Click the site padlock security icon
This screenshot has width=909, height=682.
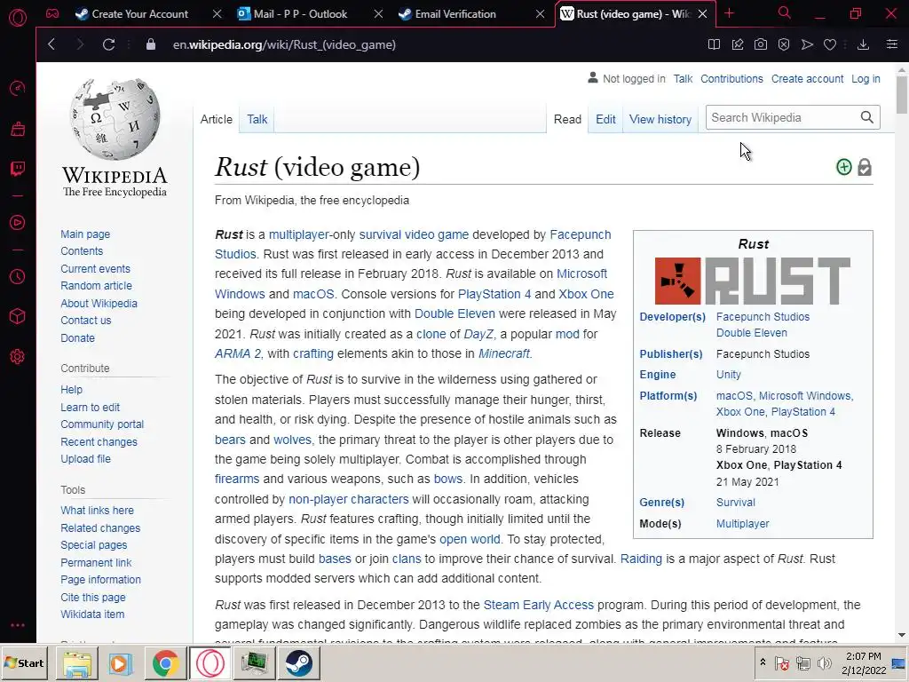click(x=151, y=44)
